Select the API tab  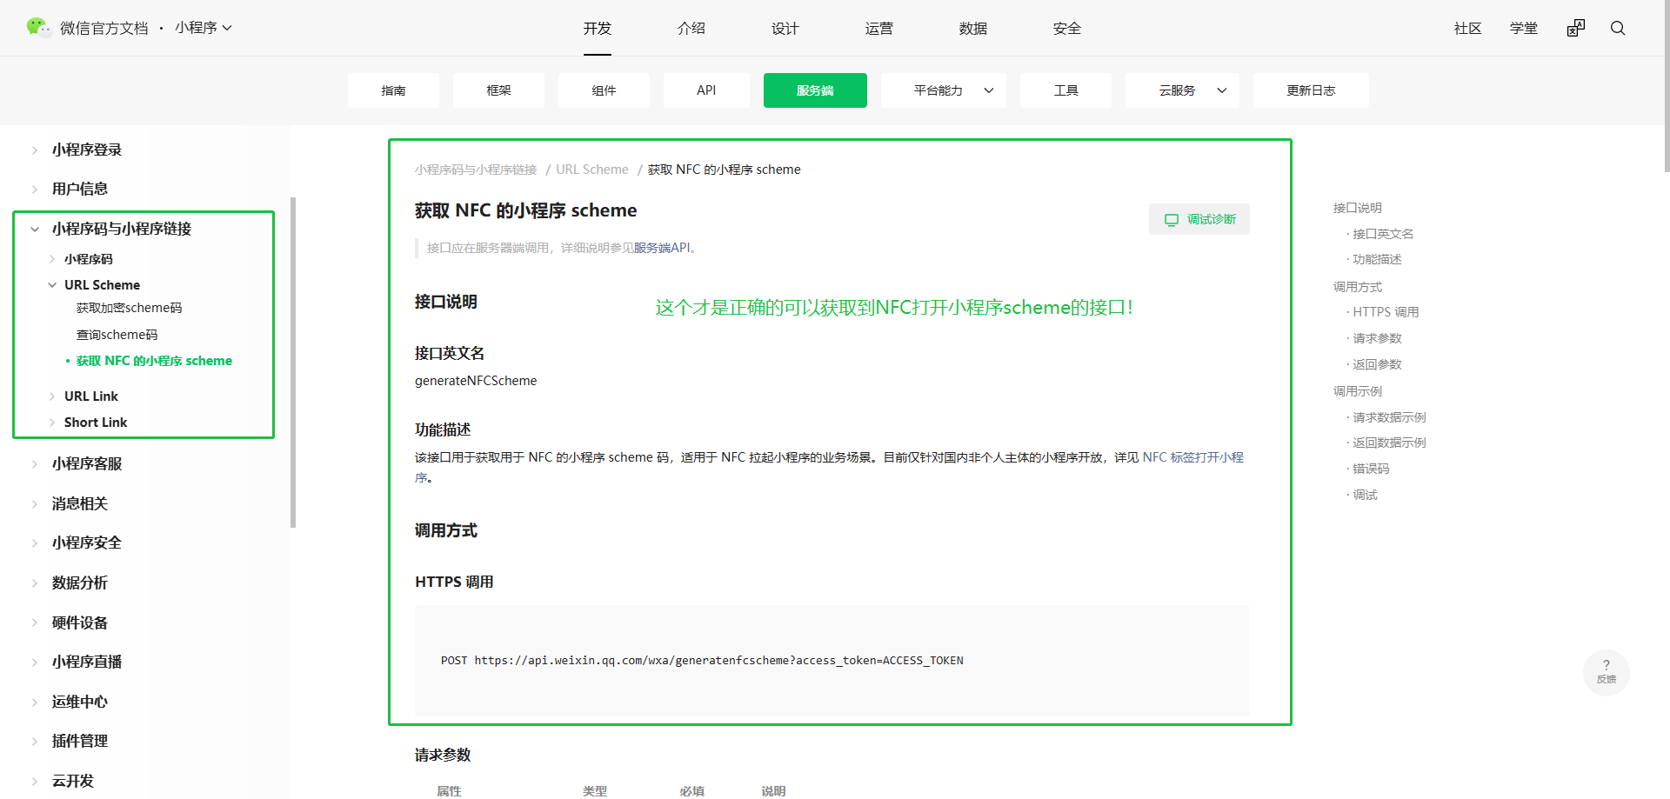[x=706, y=90]
